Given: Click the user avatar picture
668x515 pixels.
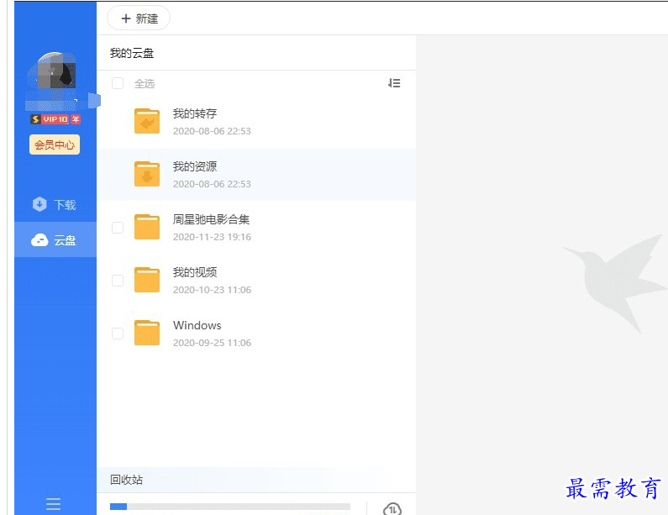Looking at the screenshot, I should pos(55,71).
